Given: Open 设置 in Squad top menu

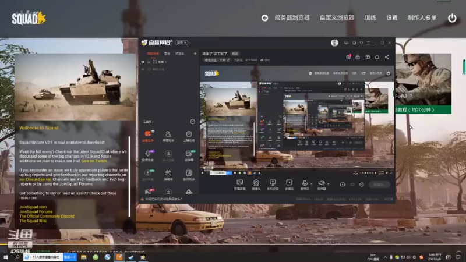Looking at the screenshot, I should click(x=391, y=18).
